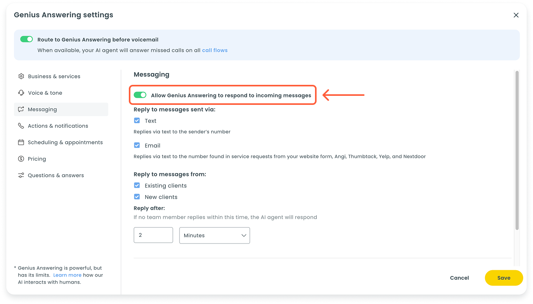Screen dimensions: 533x304
Task: Click the Cancel button
Action: [x=459, y=278]
